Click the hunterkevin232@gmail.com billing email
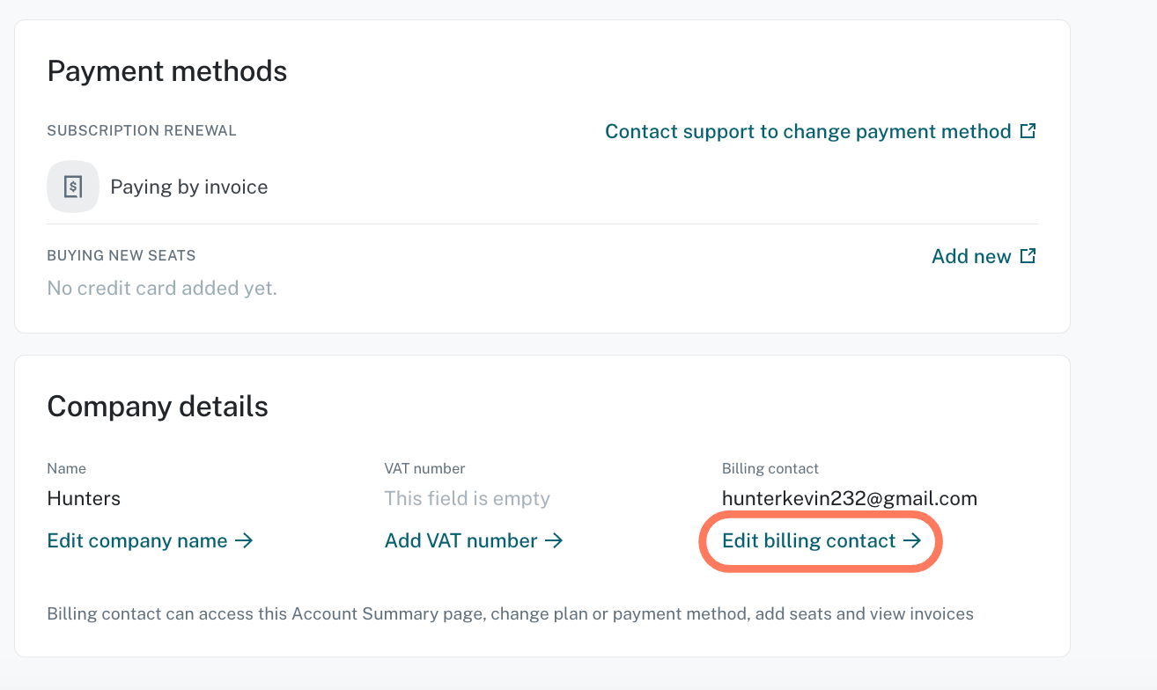The image size is (1157, 690). [x=850, y=498]
